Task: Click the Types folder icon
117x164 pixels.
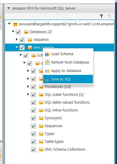Action: click(x=41, y=134)
